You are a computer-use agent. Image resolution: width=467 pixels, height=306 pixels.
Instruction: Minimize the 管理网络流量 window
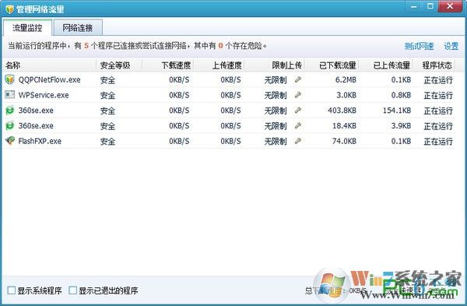tap(413, 6)
